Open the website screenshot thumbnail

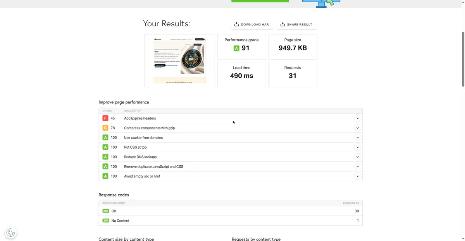(179, 61)
